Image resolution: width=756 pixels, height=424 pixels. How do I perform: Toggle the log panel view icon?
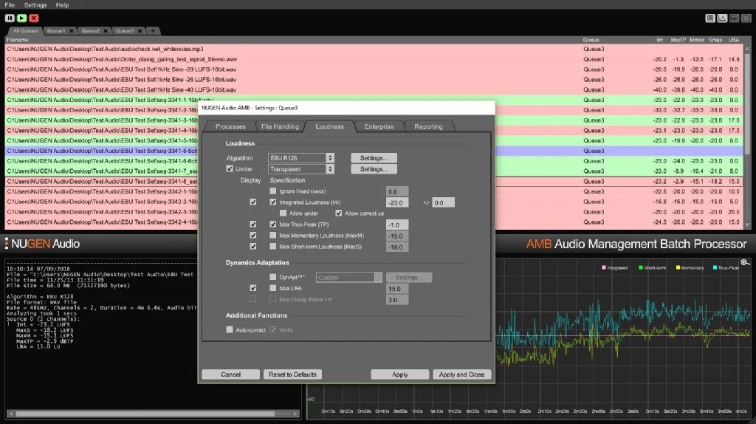(x=710, y=18)
